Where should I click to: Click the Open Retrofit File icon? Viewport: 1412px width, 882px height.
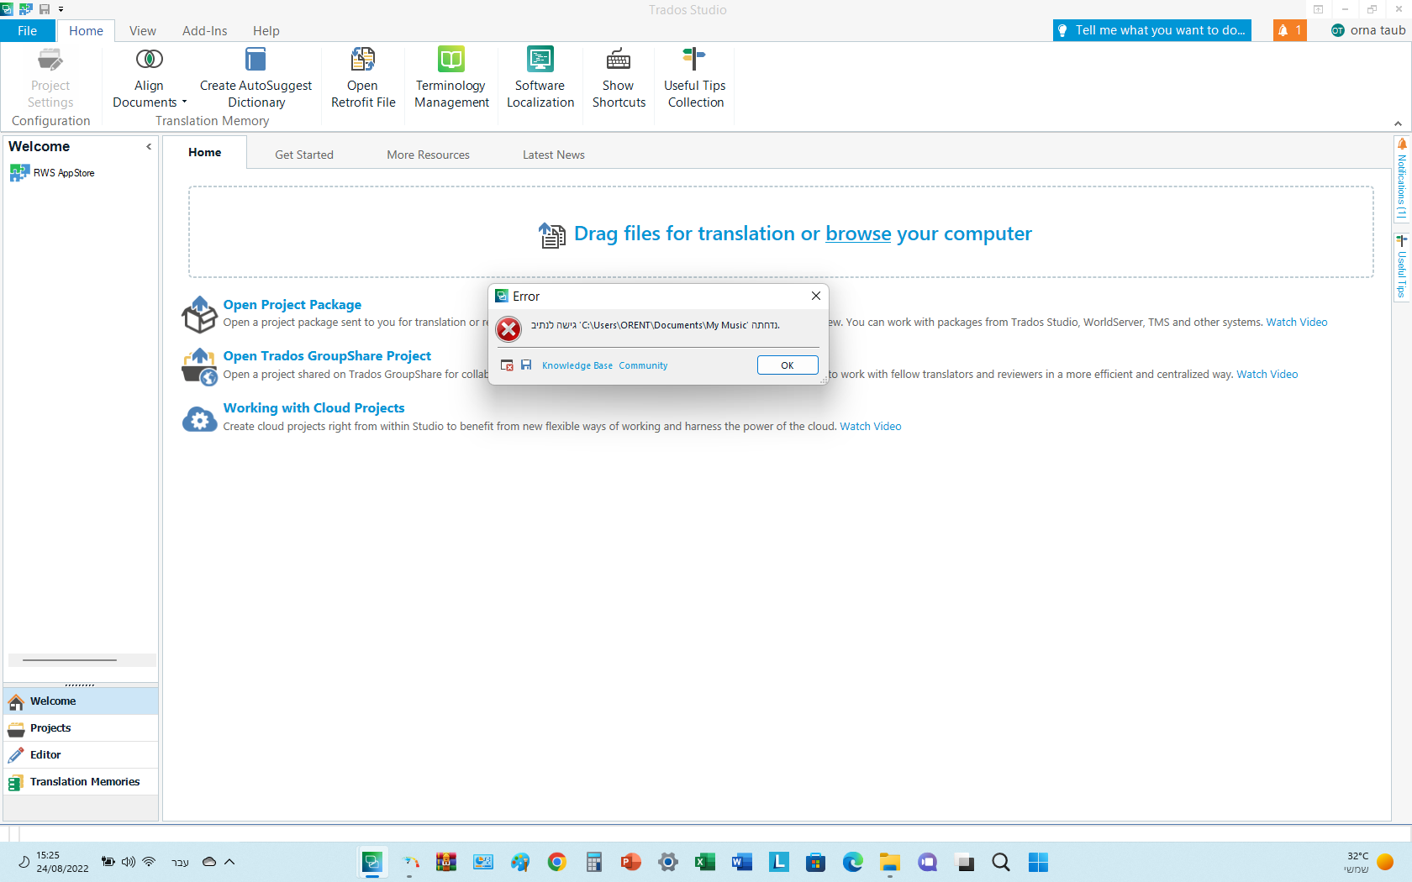(363, 60)
